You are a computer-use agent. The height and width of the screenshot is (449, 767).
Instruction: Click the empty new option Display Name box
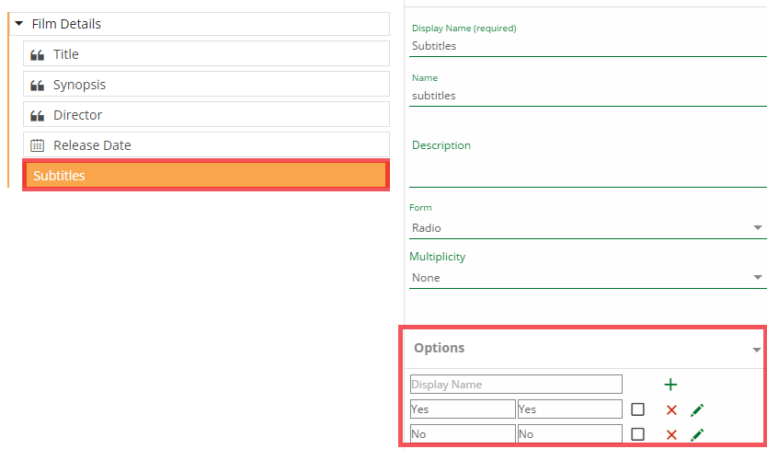coord(516,385)
